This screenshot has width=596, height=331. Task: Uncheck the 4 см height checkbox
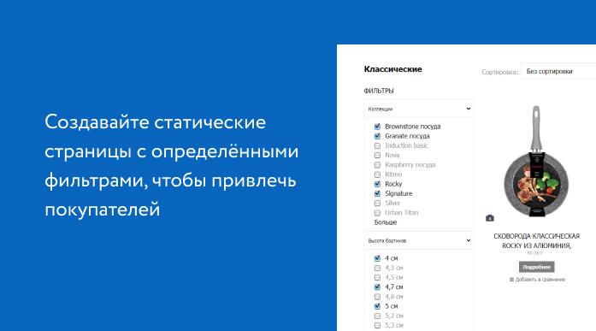click(x=377, y=258)
